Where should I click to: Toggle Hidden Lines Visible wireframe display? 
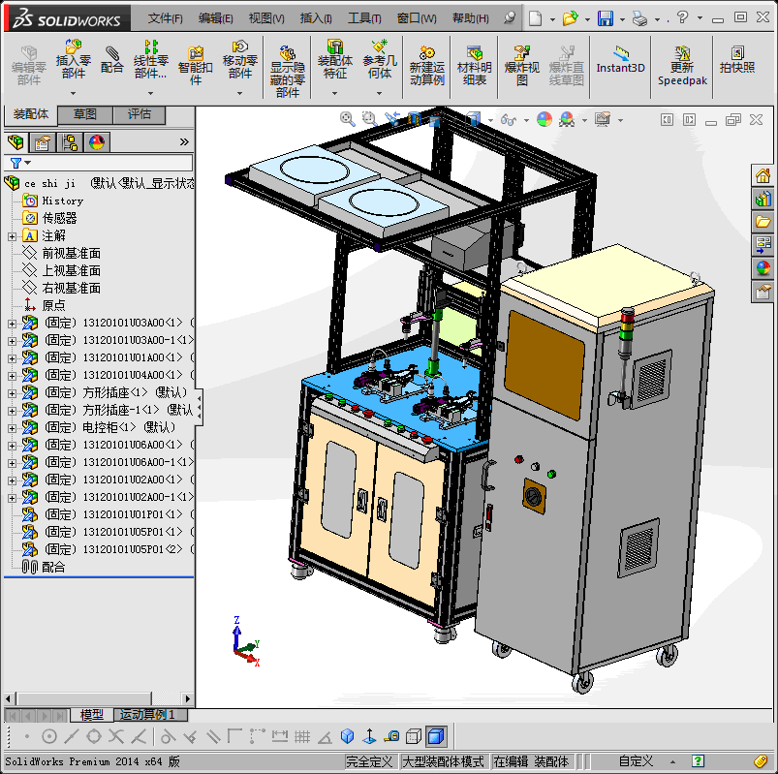click(414, 736)
